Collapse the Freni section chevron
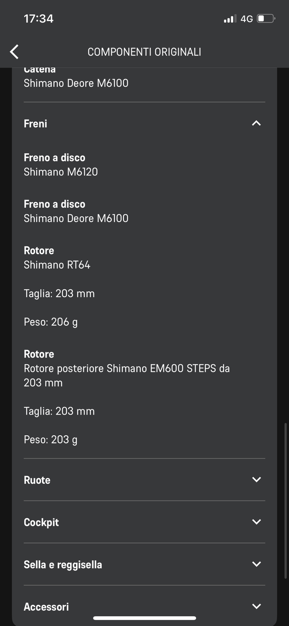Image resolution: width=289 pixels, height=626 pixels. (x=256, y=123)
